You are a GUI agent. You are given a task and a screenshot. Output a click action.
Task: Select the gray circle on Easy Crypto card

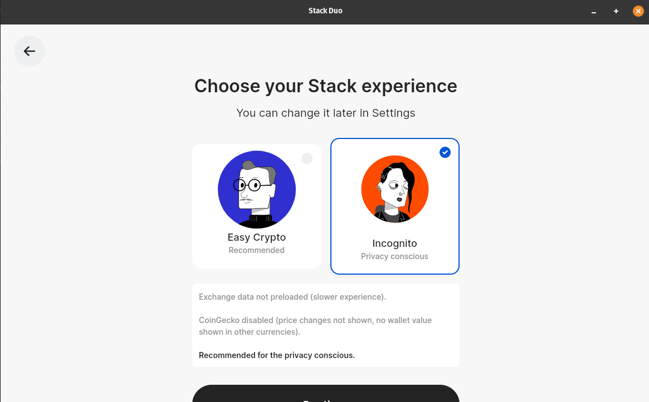pyautogui.click(x=307, y=158)
